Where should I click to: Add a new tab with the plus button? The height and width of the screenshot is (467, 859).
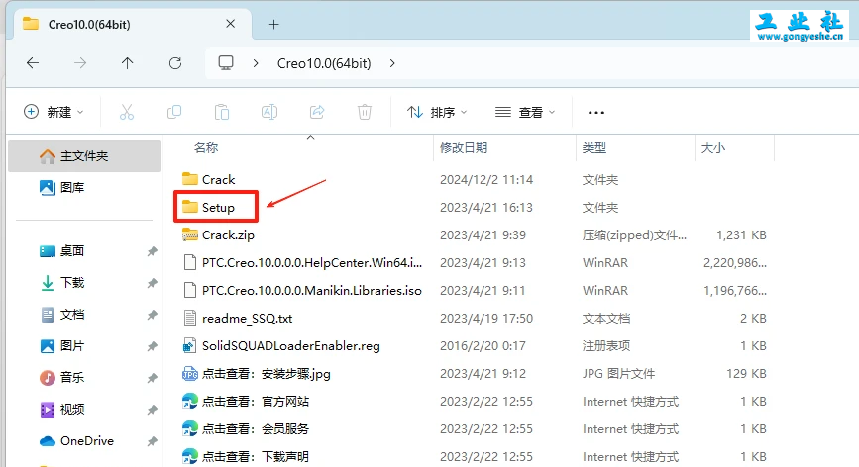coord(273,24)
